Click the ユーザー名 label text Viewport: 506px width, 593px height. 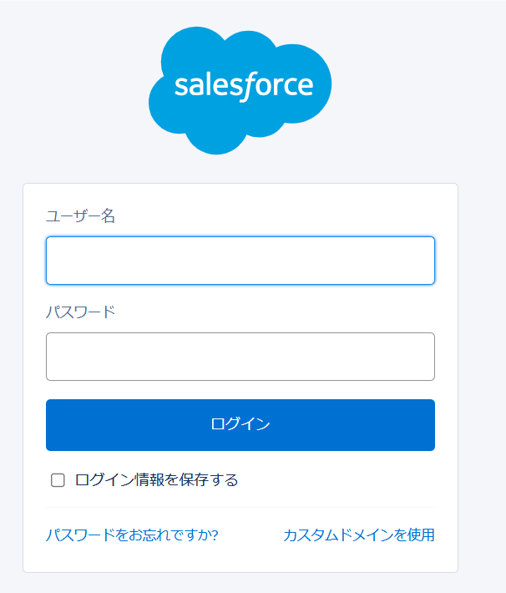coord(80,216)
